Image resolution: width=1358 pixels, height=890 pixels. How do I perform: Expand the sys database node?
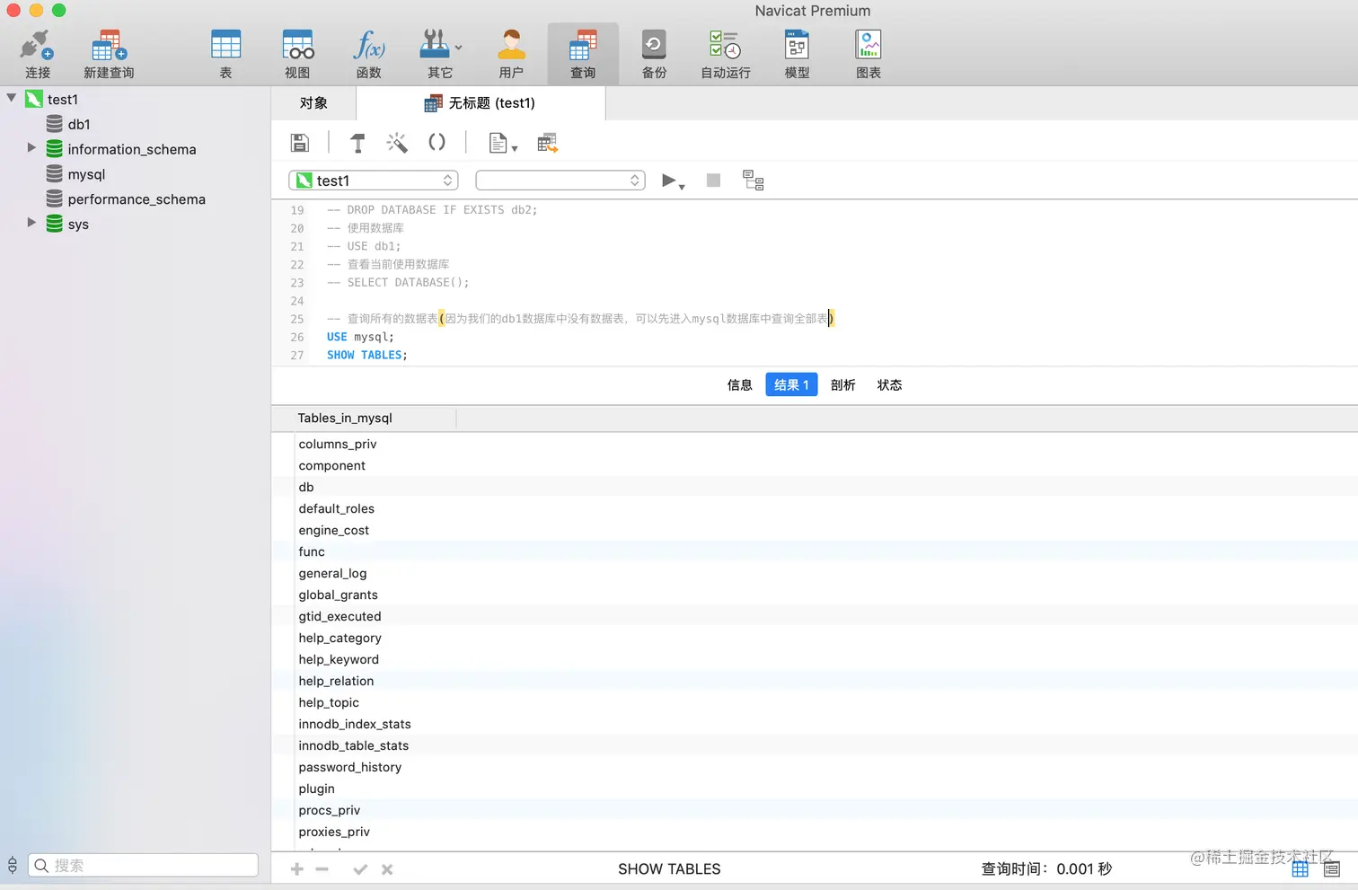click(x=31, y=222)
